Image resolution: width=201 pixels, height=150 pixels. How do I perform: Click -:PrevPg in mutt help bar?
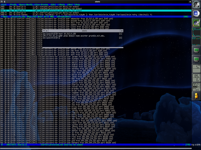[x=12, y=4]
